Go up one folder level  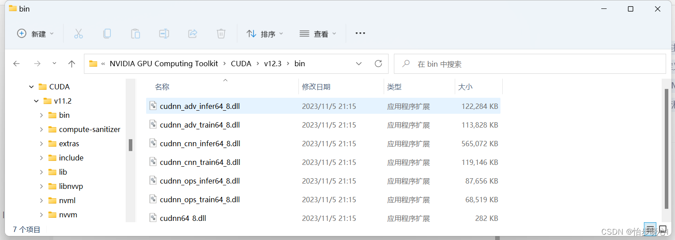pyautogui.click(x=71, y=64)
